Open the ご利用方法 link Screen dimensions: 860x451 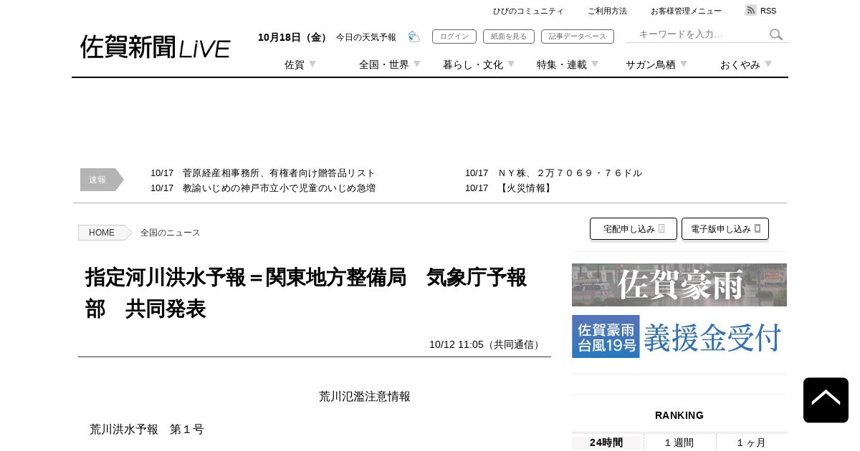click(x=607, y=11)
